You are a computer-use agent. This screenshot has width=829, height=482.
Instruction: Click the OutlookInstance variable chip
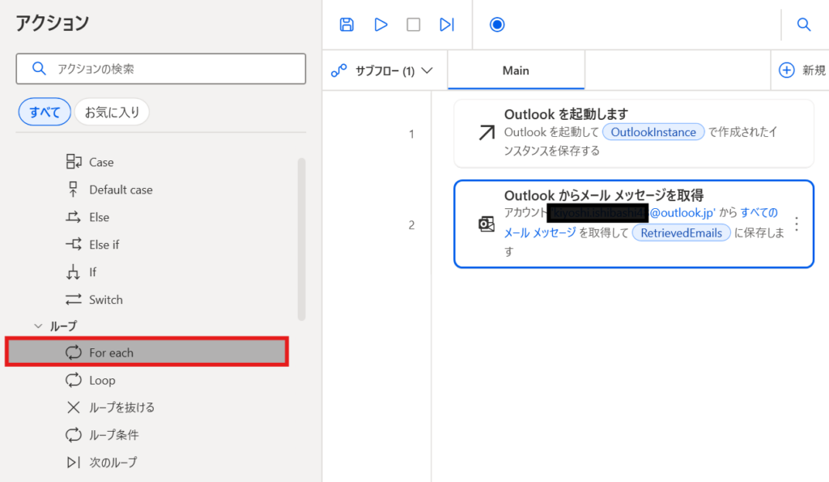(653, 132)
